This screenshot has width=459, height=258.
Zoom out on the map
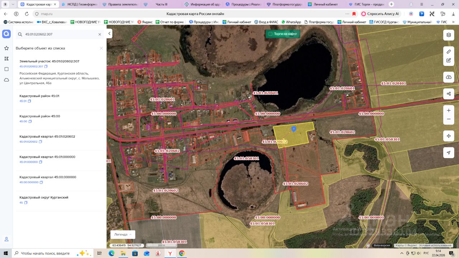pos(449,119)
